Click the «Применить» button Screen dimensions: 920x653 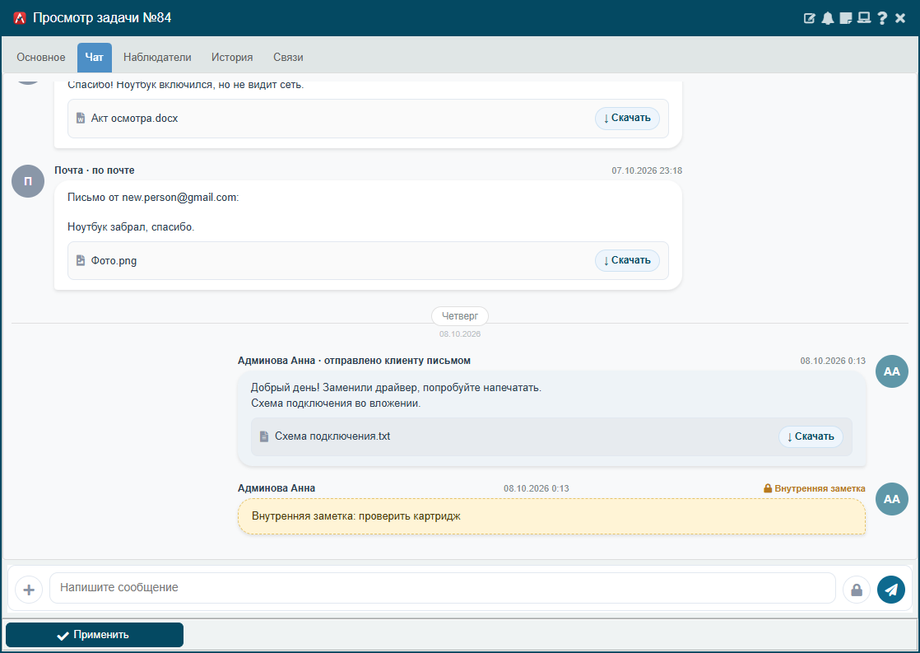(95, 635)
